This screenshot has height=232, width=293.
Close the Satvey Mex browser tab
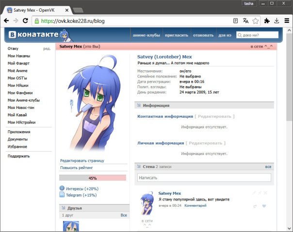coord(67,10)
